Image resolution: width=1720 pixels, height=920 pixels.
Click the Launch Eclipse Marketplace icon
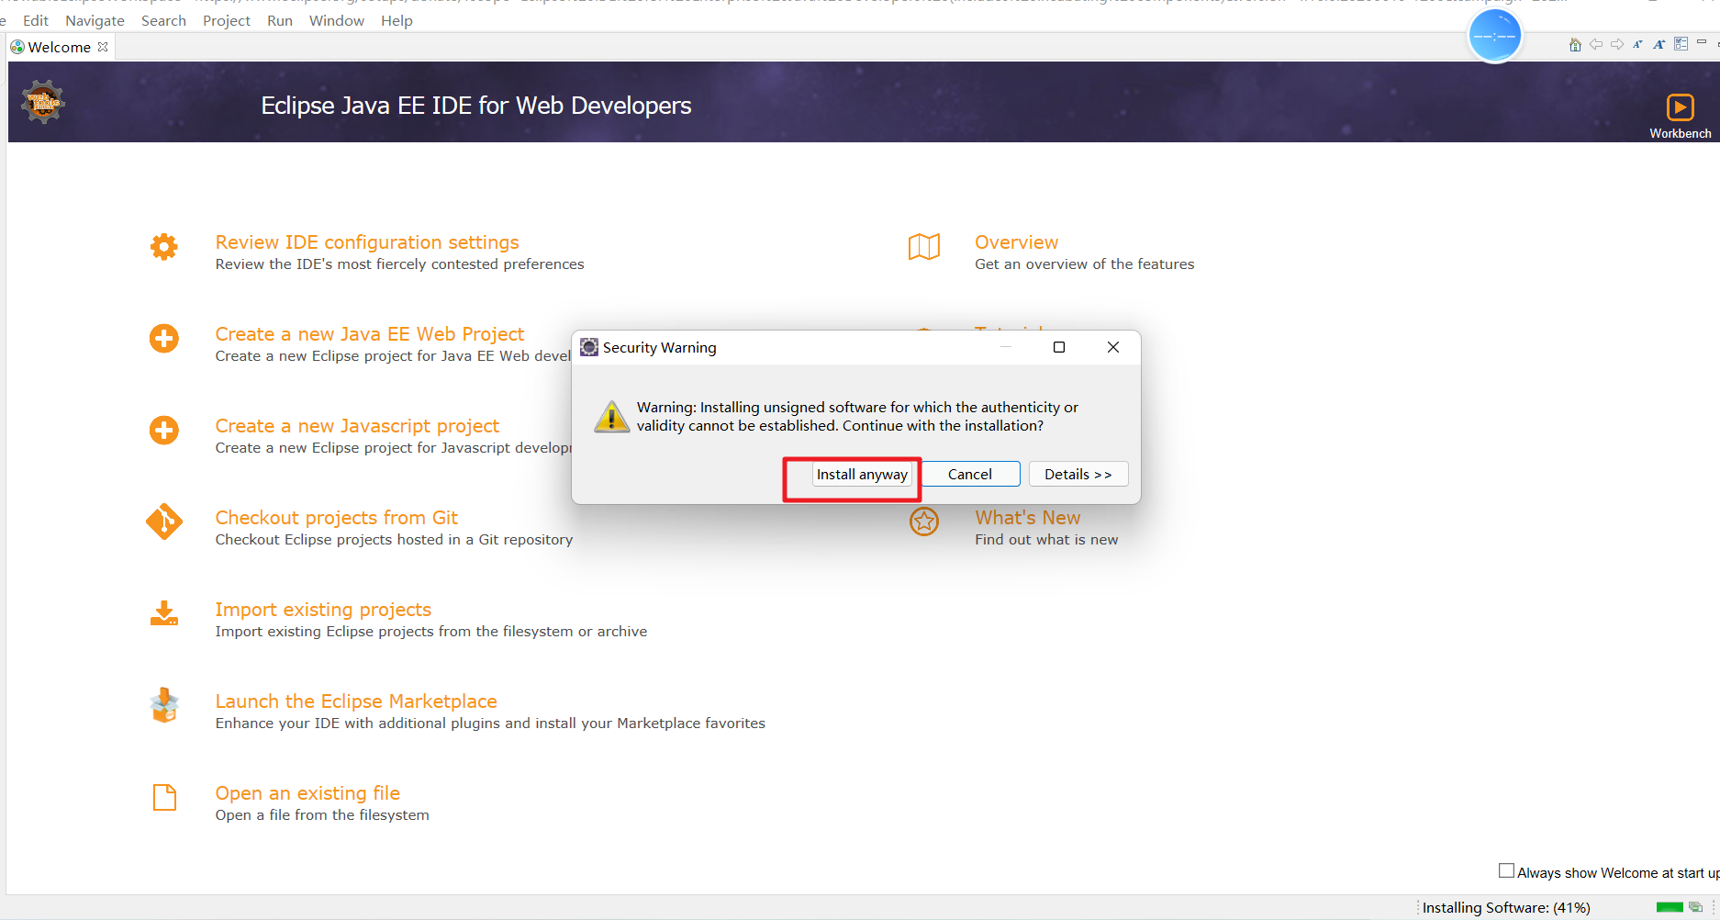pos(163,705)
